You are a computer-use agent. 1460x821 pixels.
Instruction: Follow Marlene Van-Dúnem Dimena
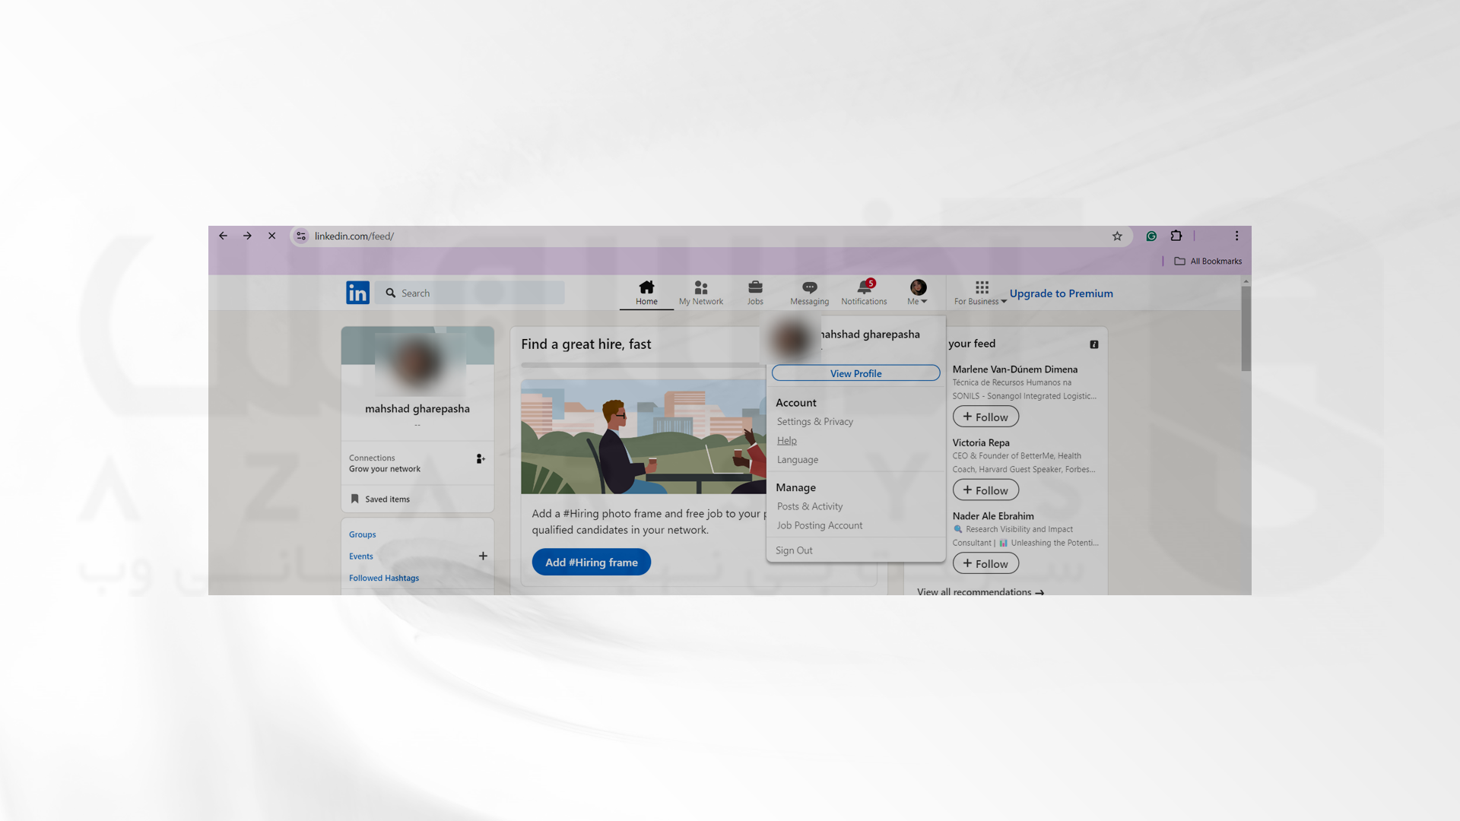pos(985,417)
